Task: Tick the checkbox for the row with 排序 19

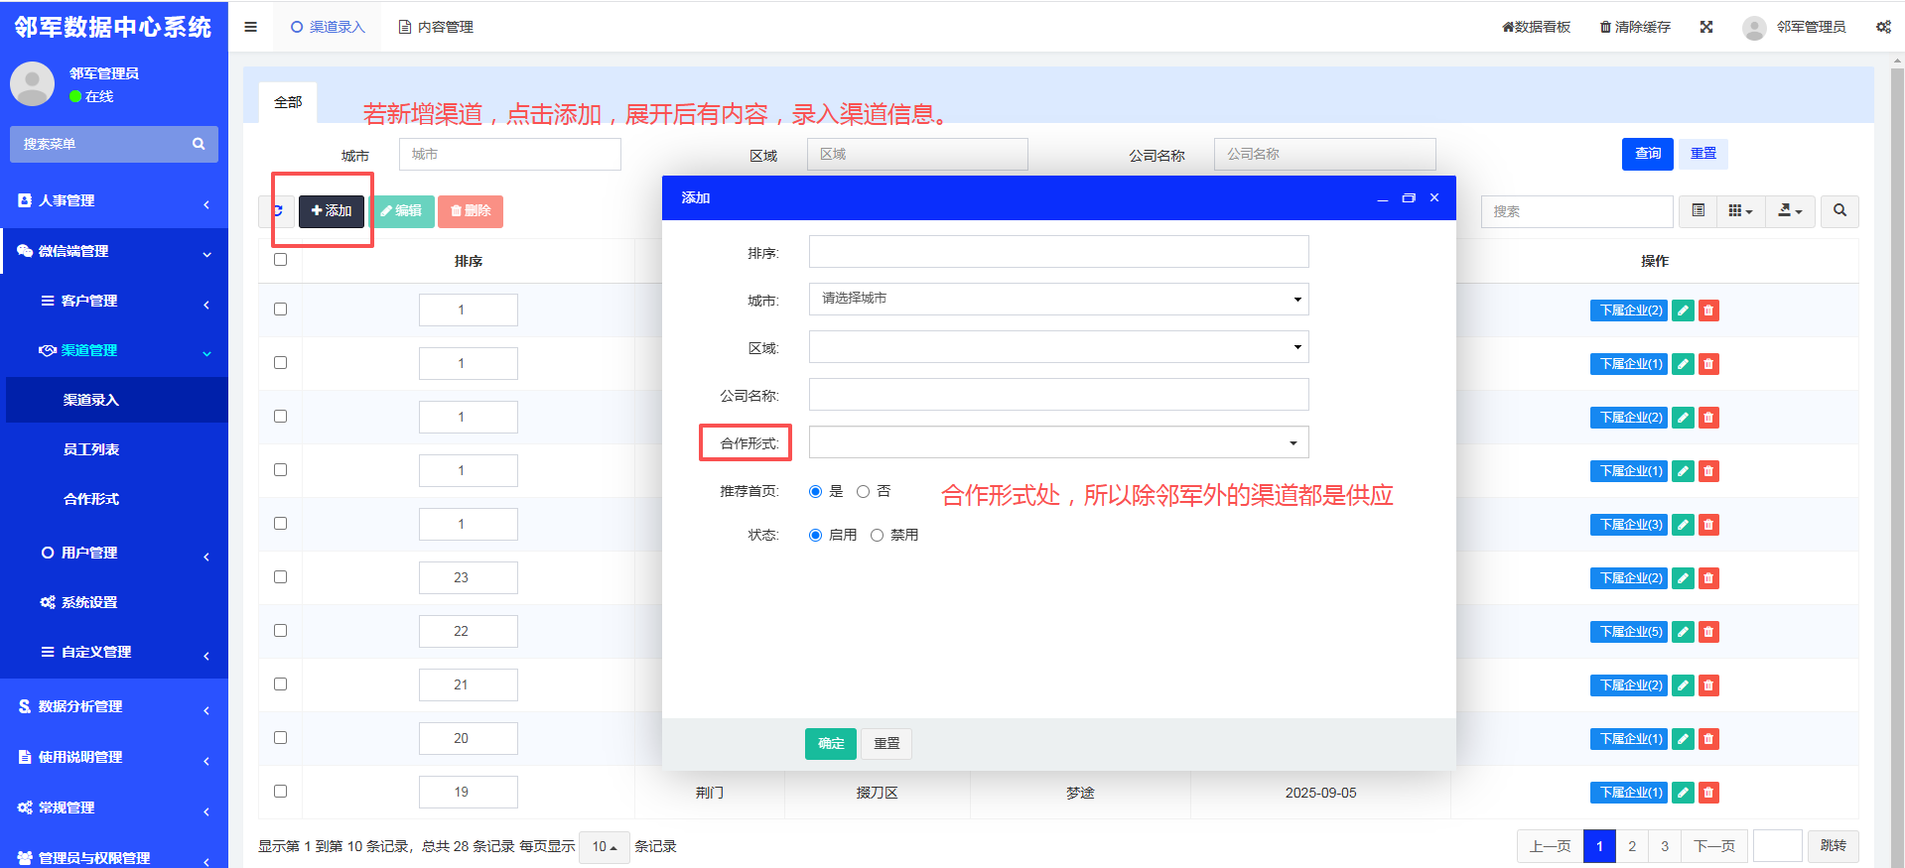Action: pos(280,792)
